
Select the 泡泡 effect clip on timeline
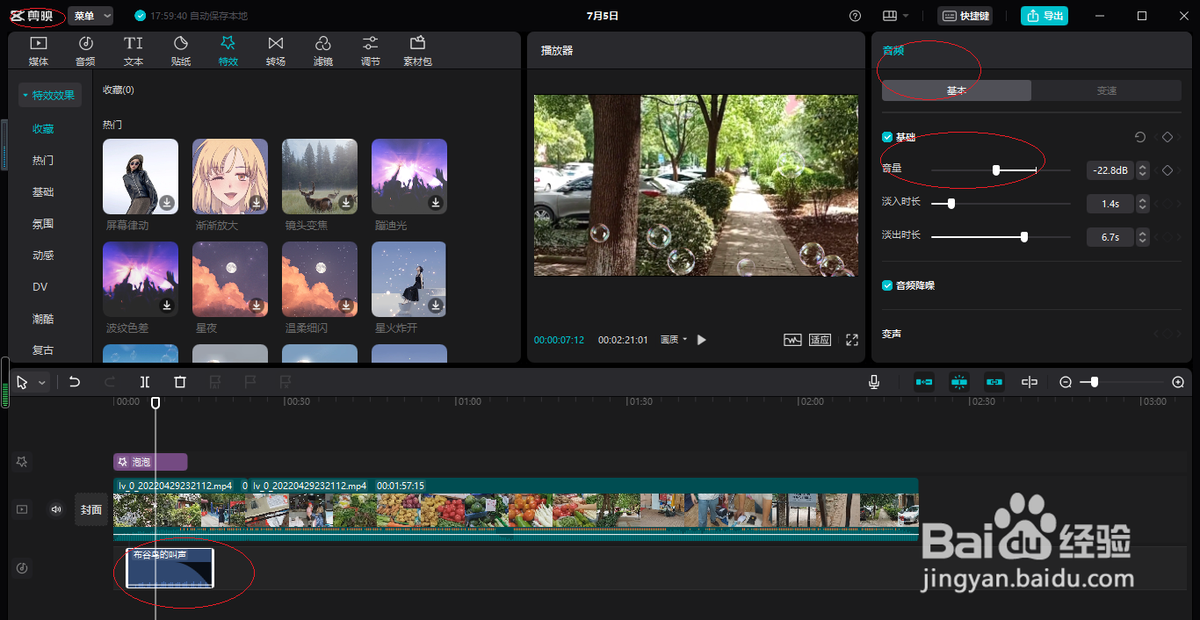150,462
